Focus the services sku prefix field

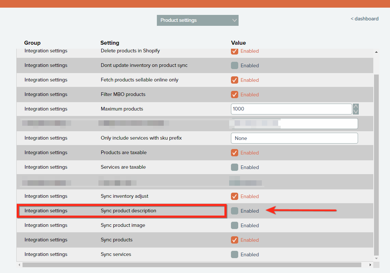(x=294, y=138)
